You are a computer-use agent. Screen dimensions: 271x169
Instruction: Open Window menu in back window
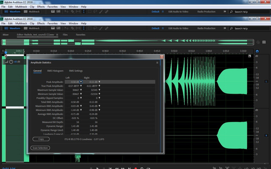[x=73, y=7]
